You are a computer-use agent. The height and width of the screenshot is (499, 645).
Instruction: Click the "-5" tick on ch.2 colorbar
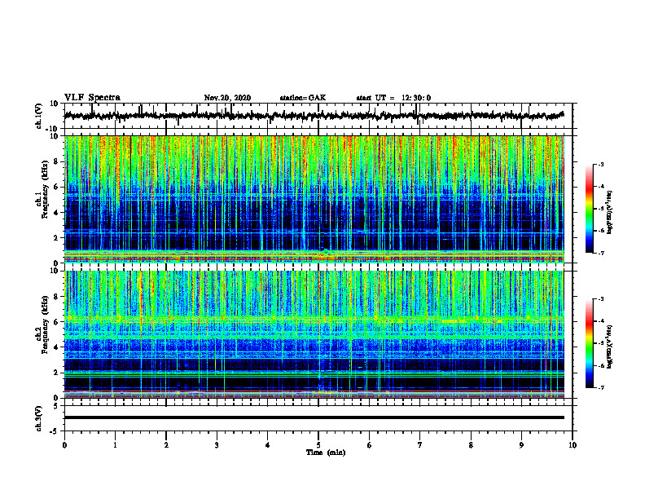pos(600,343)
